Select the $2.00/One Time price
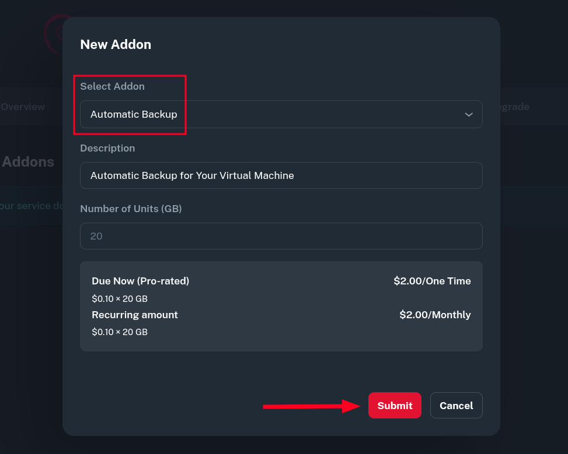Viewport: 568px width, 454px height. pos(432,281)
